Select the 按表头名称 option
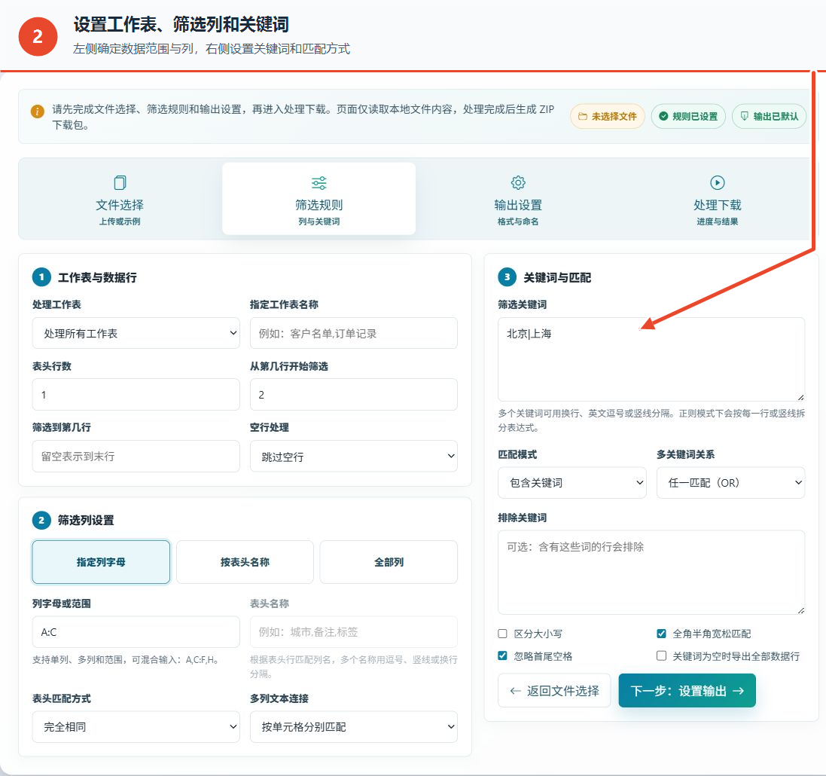The height and width of the screenshot is (776, 826). pos(245,562)
